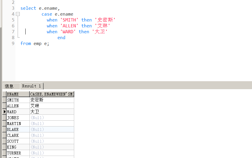The image size is (252, 158).
Task: Click the 史密斯 result cell
Action: click(52, 100)
